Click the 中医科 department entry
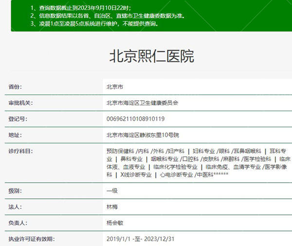Screen dimensions: 292x246 click(x=205, y=175)
